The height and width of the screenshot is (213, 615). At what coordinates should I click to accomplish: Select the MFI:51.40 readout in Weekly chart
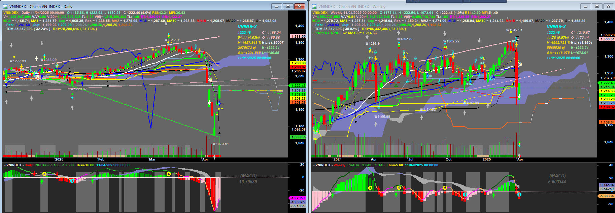point(490,13)
